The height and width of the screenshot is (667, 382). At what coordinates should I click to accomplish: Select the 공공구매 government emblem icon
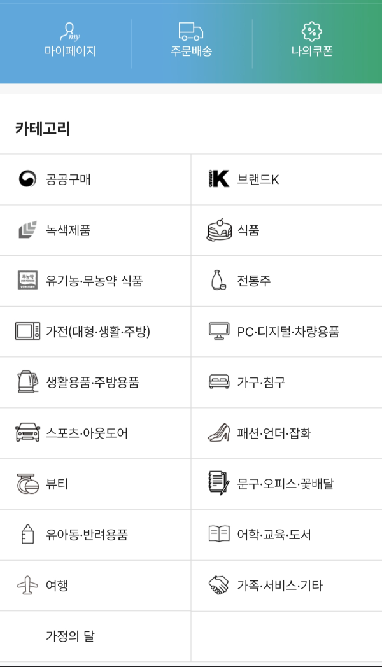pos(26,178)
